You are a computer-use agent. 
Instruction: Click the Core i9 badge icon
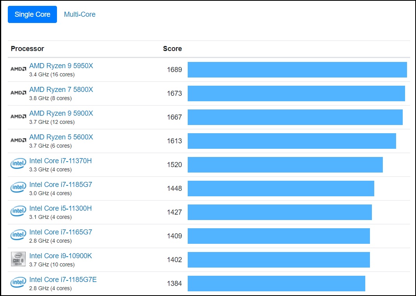click(18, 259)
